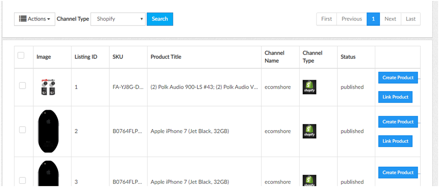Click Shopify icon in listing 3 row
This screenshot has height=187, width=439.
click(309, 181)
